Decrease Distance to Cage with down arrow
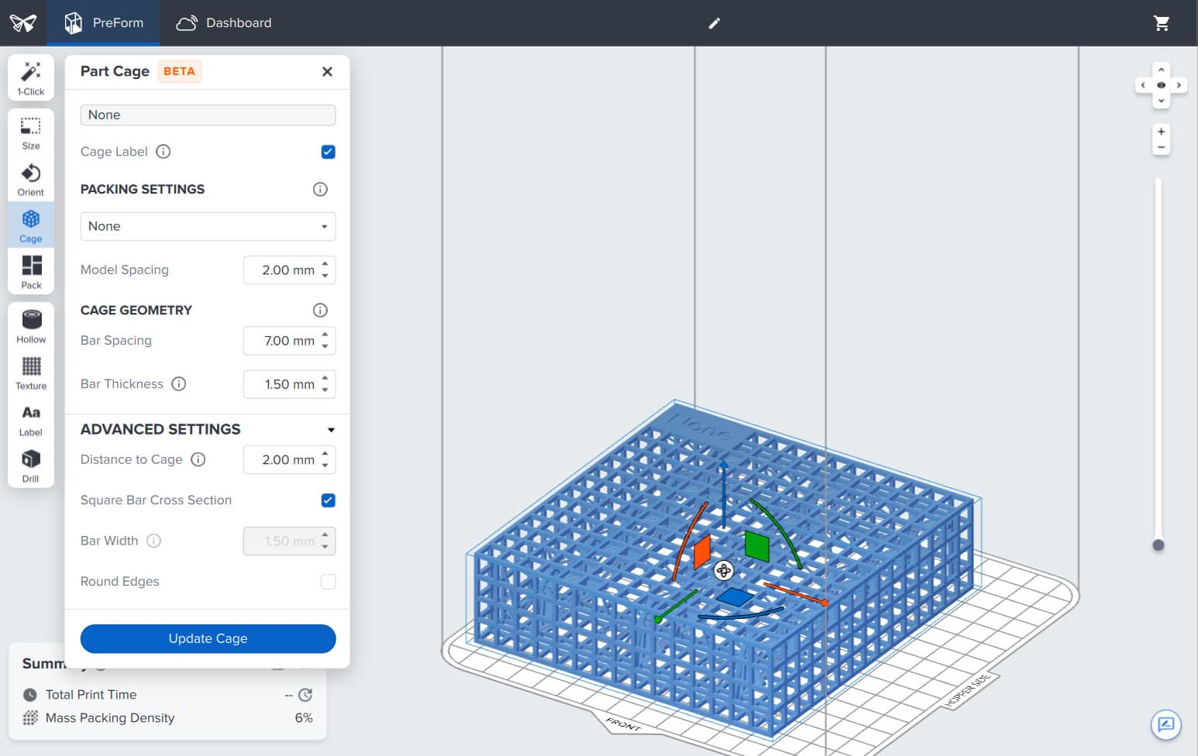This screenshot has height=756, width=1198. point(325,465)
